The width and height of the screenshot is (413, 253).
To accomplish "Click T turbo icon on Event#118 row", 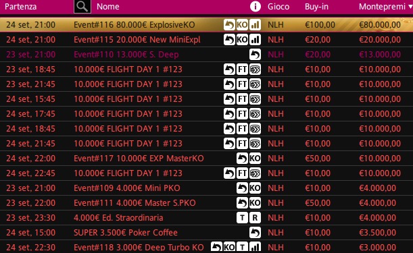I will [242, 248].
